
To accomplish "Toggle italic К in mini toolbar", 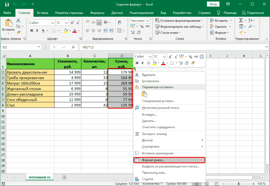I will (143, 63).
